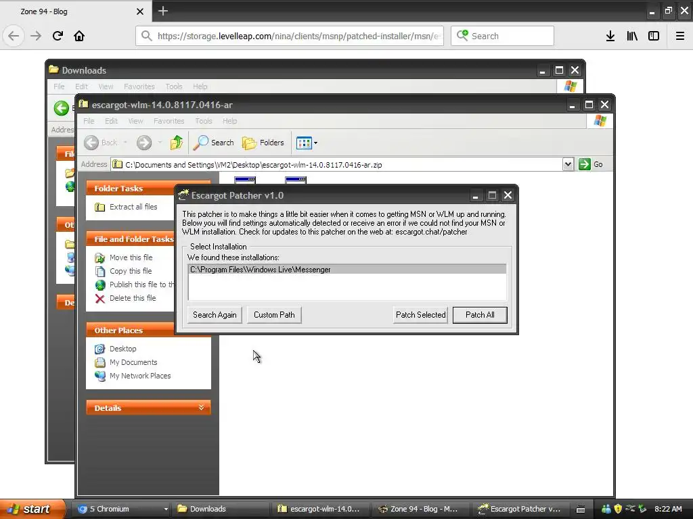The width and height of the screenshot is (693, 519).
Task: Select the C:\Program Files\Windows Live\Messenger installation
Action: [347, 270]
